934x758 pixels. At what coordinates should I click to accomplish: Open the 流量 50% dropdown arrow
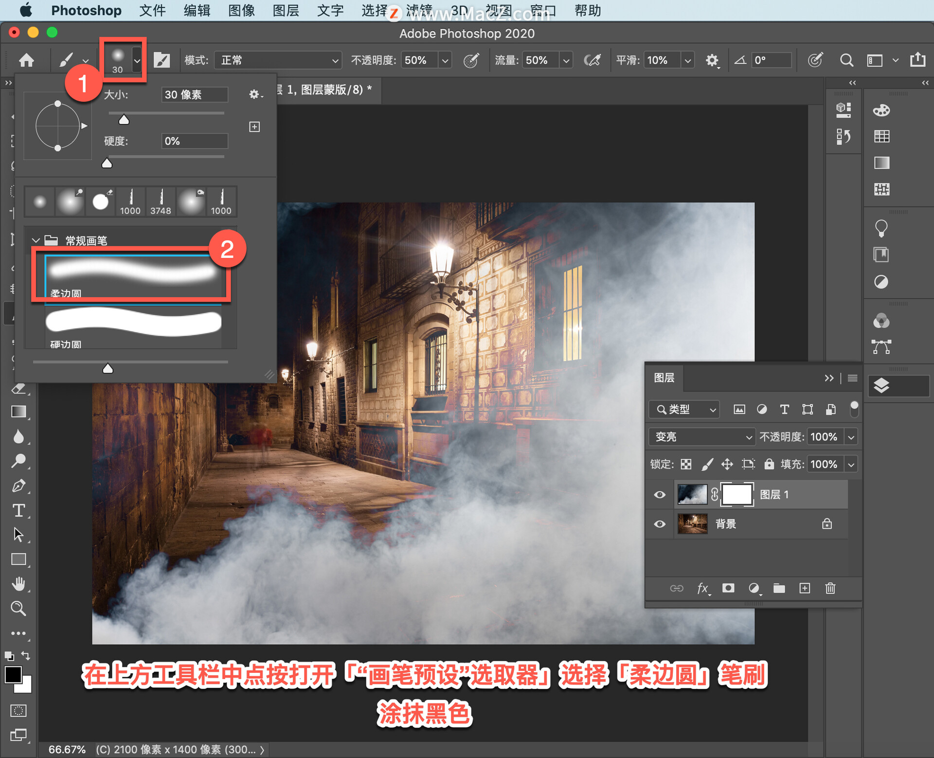(566, 61)
